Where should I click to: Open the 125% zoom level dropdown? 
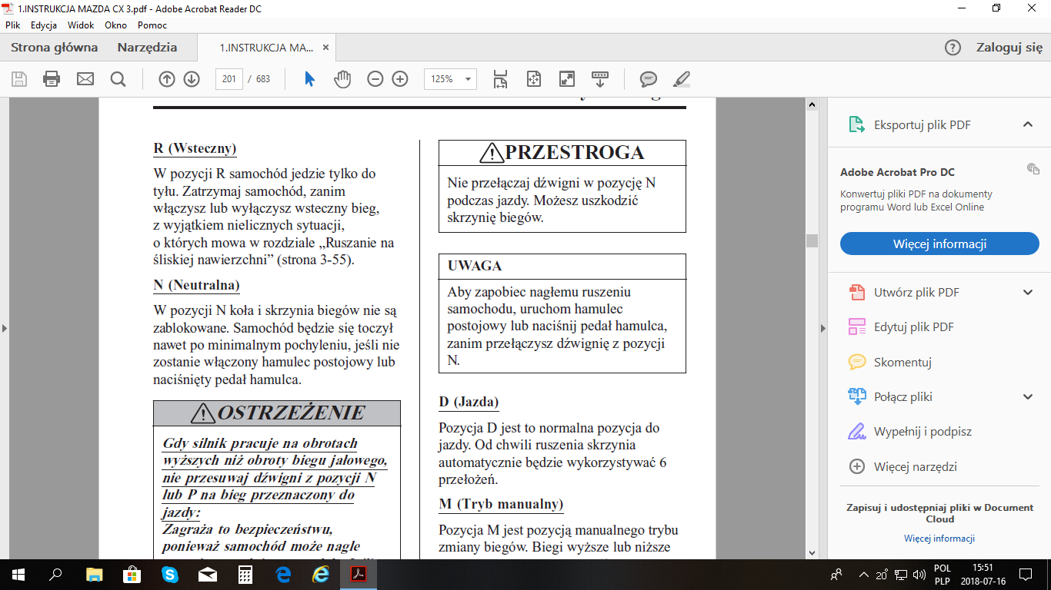(x=468, y=79)
